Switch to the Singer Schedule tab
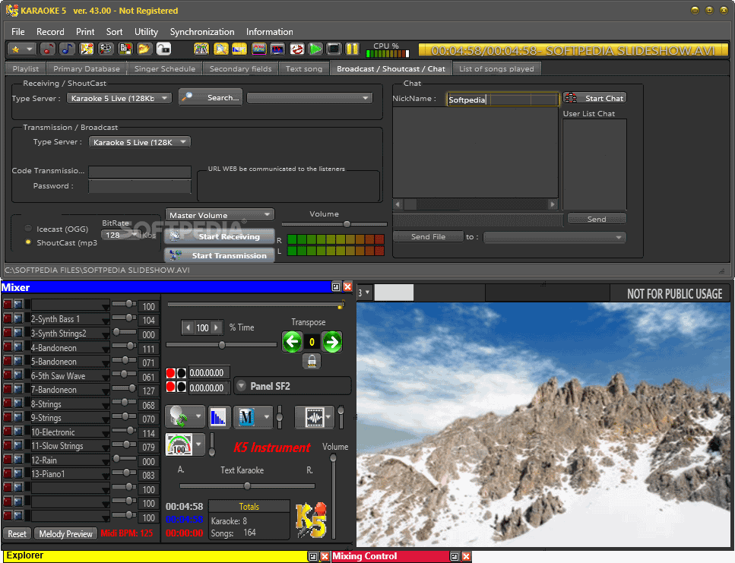The width and height of the screenshot is (735, 563). (164, 69)
